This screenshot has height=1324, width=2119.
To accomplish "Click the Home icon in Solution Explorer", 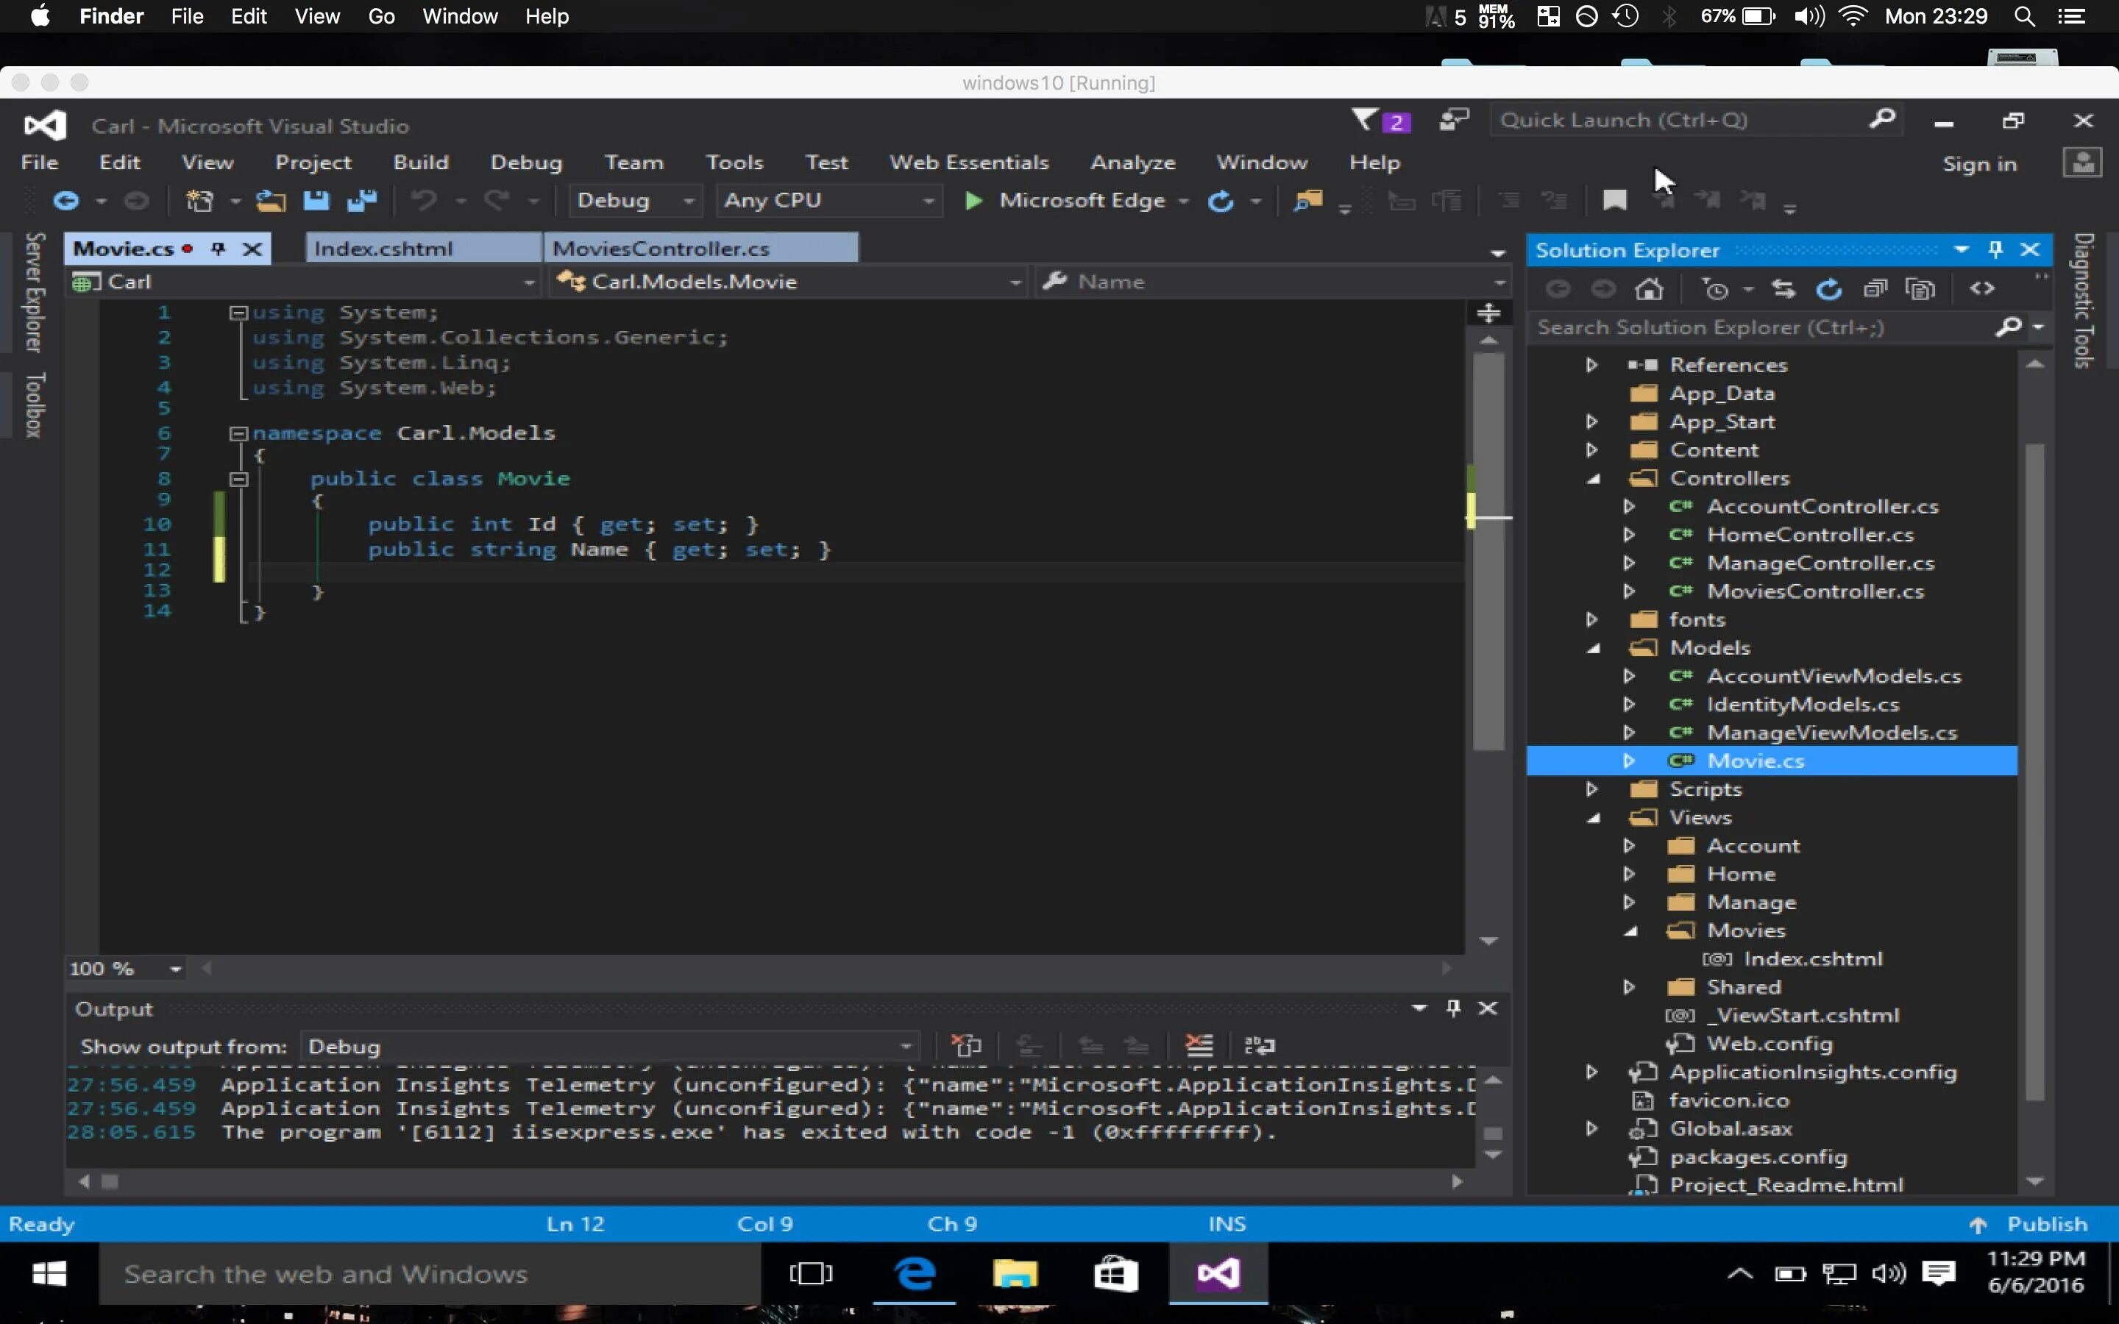I will tap(1649, 289).
